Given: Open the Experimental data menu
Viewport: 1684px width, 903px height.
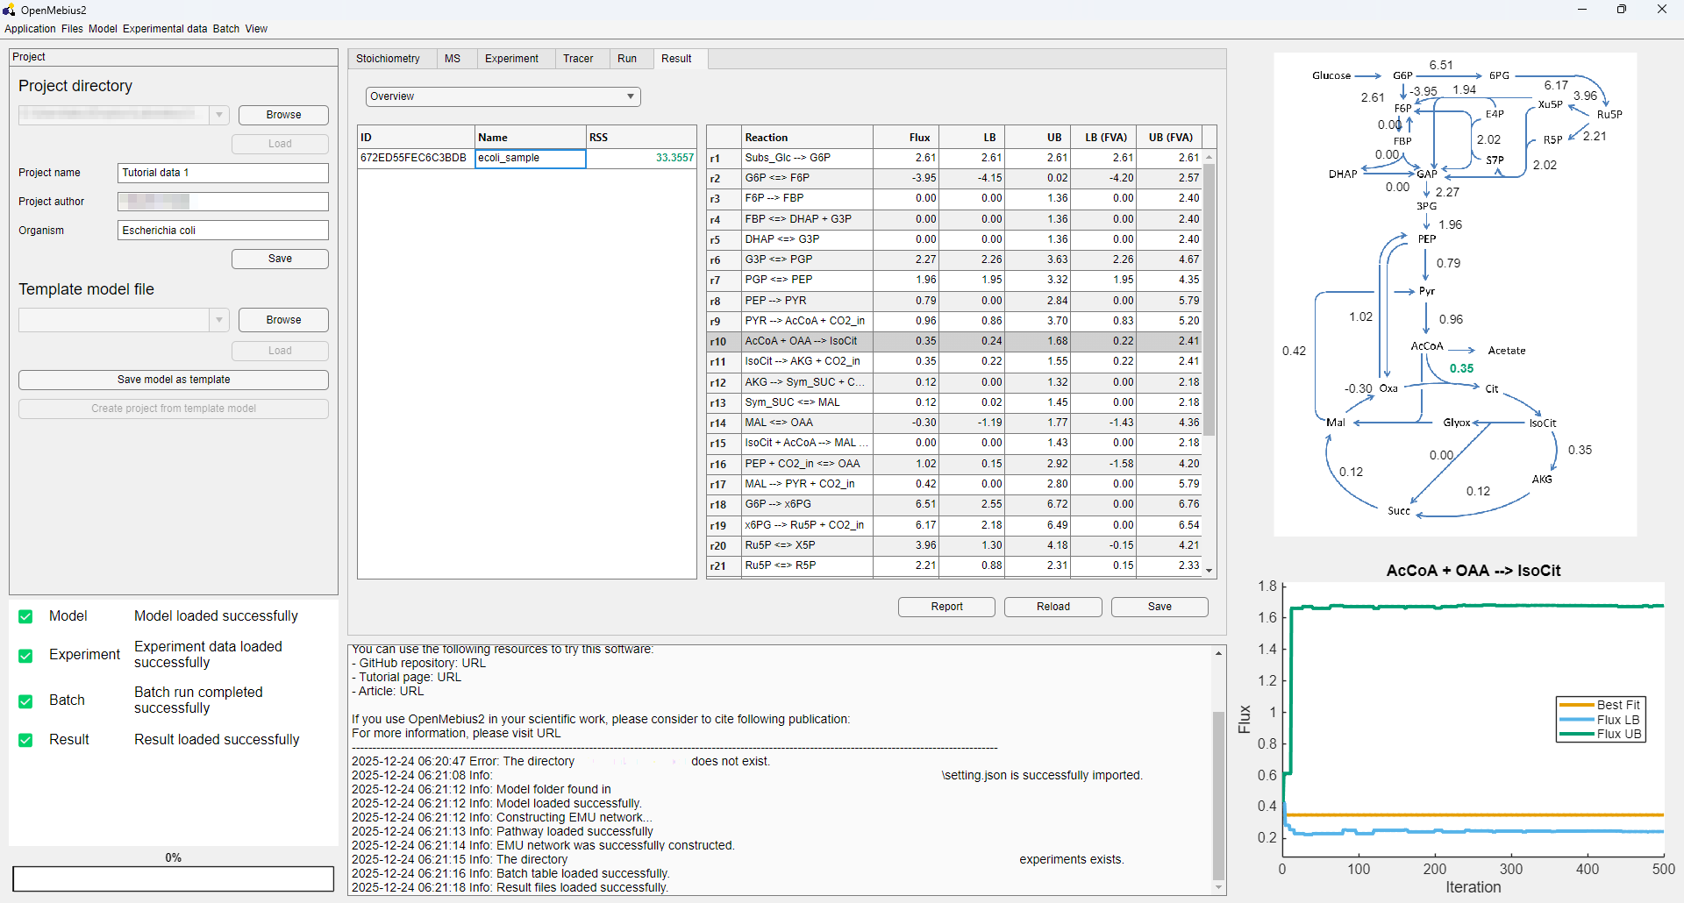Looking at the screenshot, I should pos(164,28).
